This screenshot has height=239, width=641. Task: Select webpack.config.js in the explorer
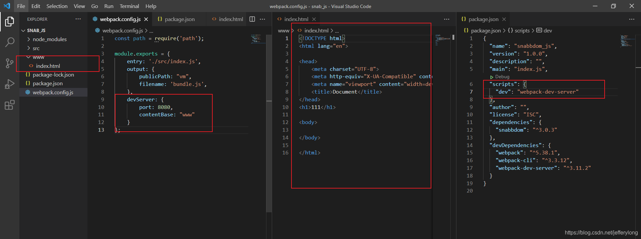53,93
